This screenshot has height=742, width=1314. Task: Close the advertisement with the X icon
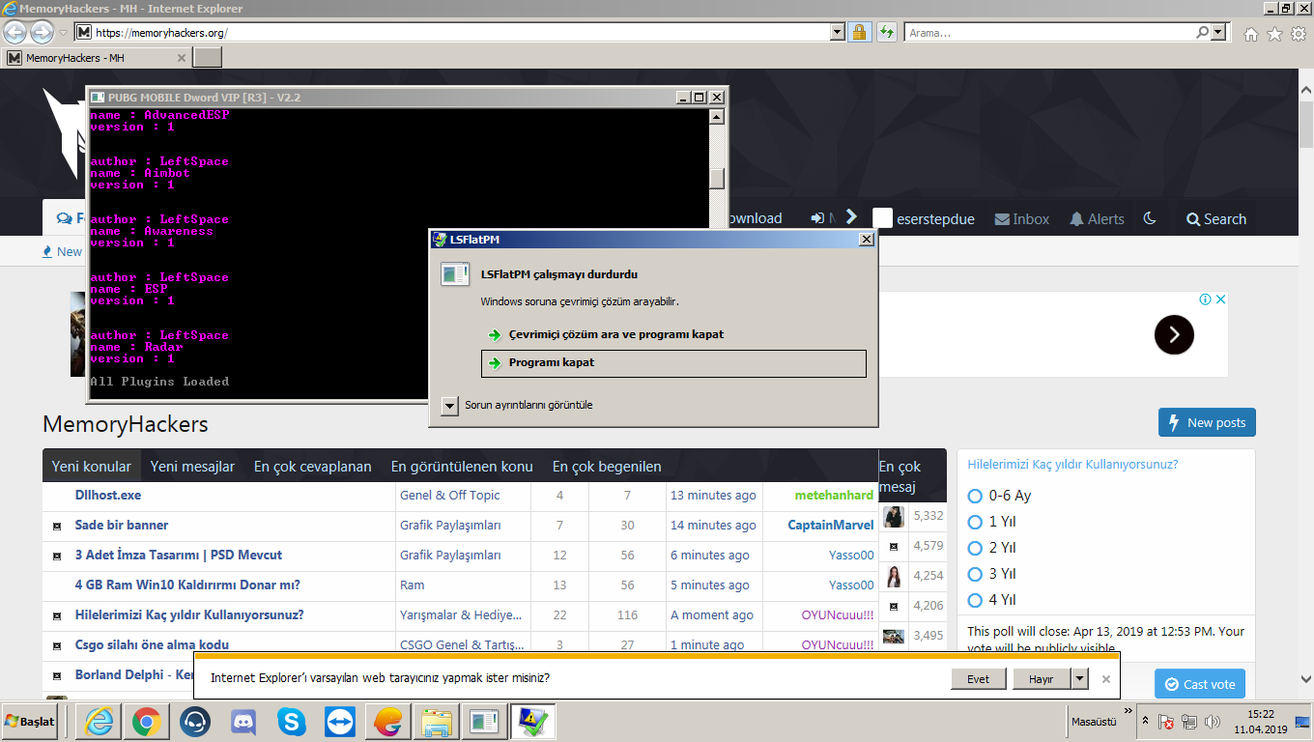pos(1220,300)
